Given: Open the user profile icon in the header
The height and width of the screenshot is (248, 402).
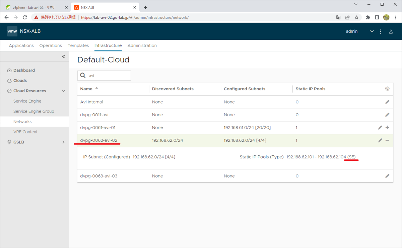Looking at the screenshot, I should tap(391, 31).
